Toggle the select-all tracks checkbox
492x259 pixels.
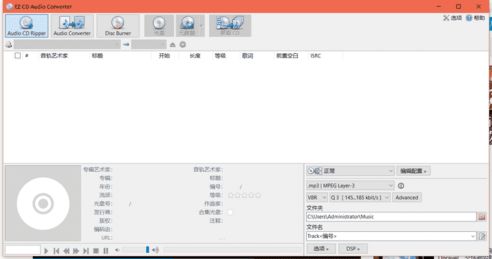pyautogui.click(x=18, y=56)
